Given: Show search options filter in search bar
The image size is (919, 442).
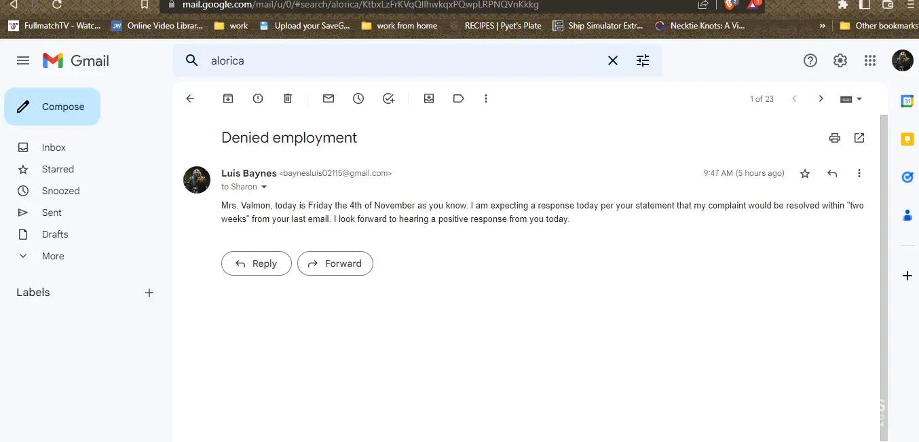Looking at the screenshot, I should [643, 60].
